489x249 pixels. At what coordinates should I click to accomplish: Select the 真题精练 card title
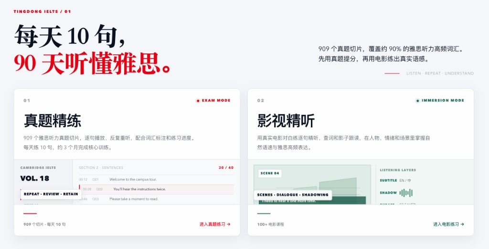point(53,121)
